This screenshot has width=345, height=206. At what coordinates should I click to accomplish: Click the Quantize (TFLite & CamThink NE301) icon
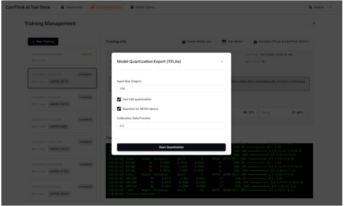(256, 42)
